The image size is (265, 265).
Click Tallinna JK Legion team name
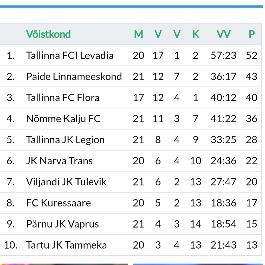pos(65,140)
